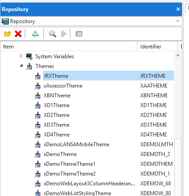Image resolution: width=189 pixels, height=196 pixels.
Task: Sort by the Identifier column header
Action: pos(158,47)
